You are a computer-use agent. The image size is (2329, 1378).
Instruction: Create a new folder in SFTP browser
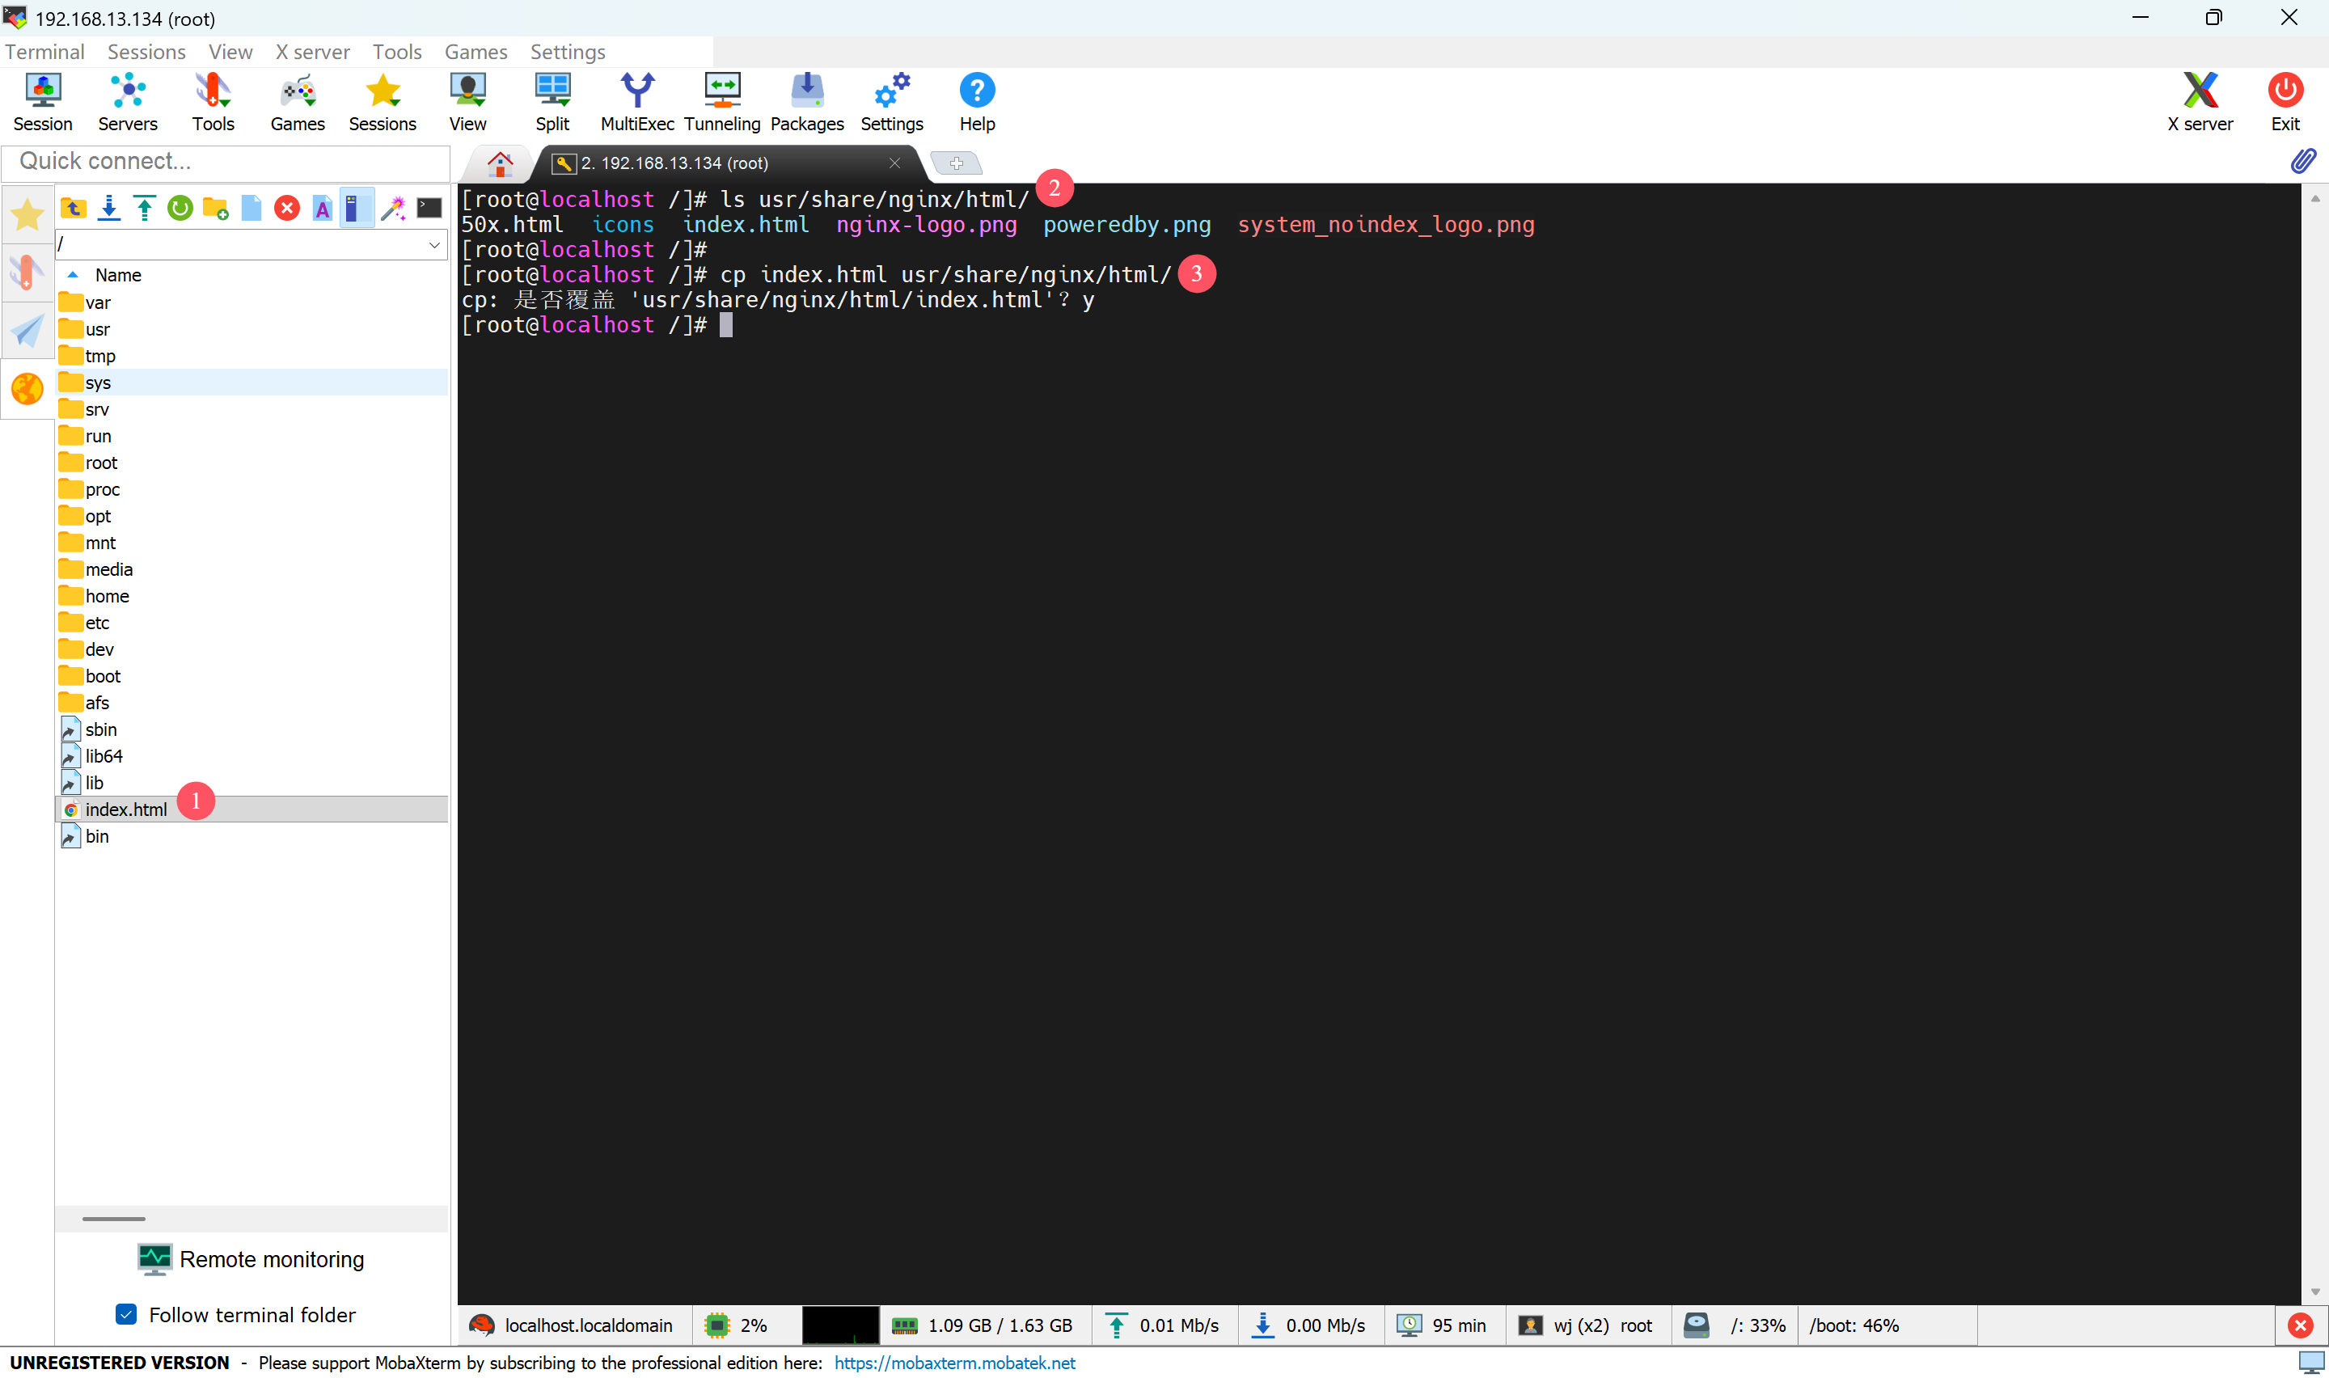215,208
